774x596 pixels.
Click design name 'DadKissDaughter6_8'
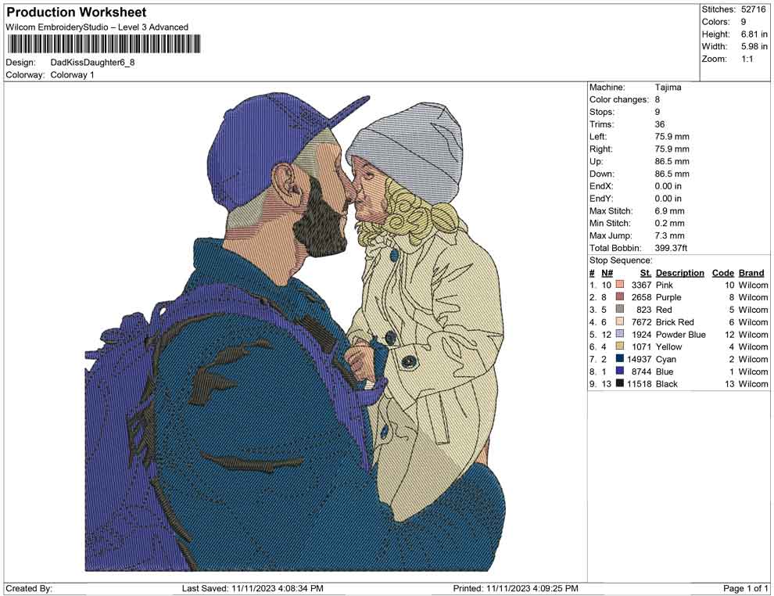(x=92, y=63)
